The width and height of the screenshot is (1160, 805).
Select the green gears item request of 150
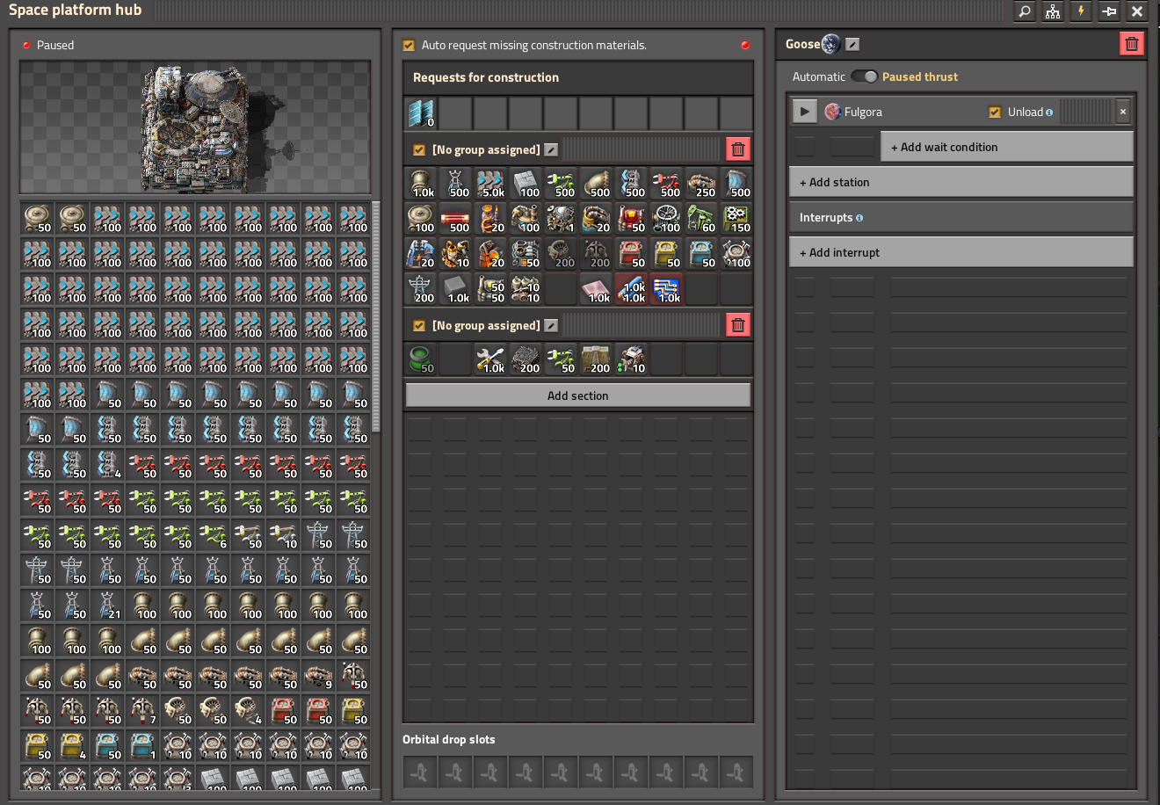pyautogui.click(x=736, y=219)
